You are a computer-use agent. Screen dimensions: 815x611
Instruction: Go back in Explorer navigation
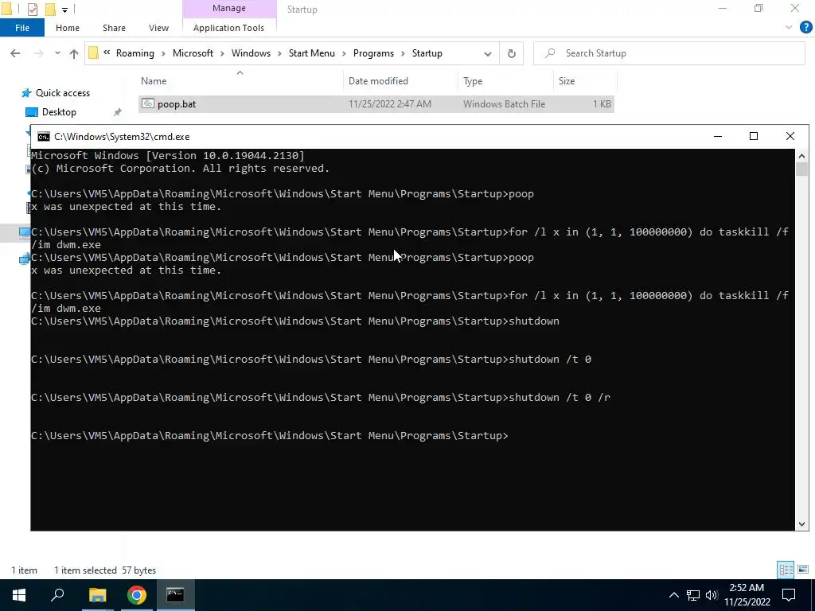click(15, 53)
